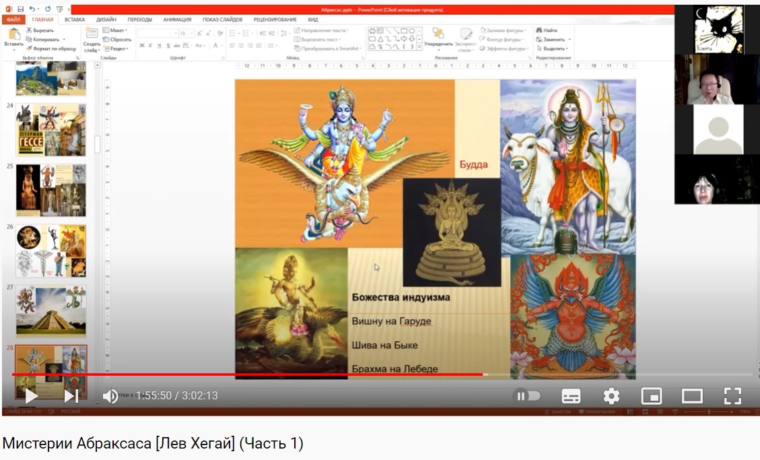760x460 pixels.
Task: Click Сбросить reset slide button
Action: pos(117,39)
